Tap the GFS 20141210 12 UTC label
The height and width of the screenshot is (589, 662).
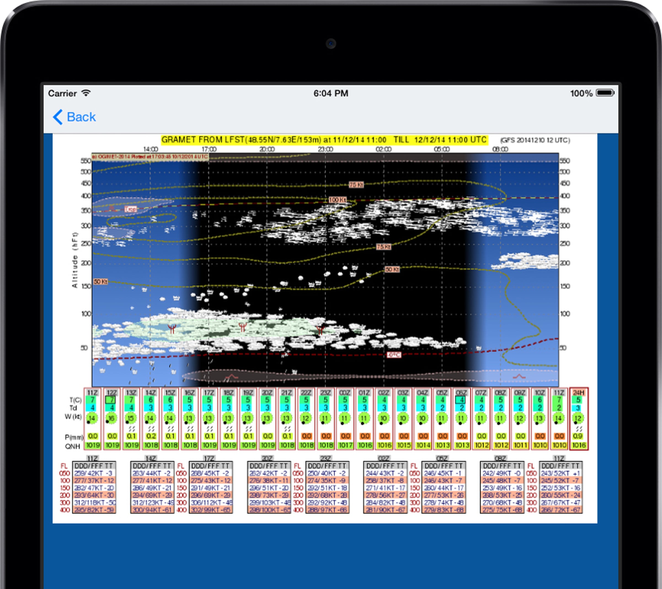point(535,140)
